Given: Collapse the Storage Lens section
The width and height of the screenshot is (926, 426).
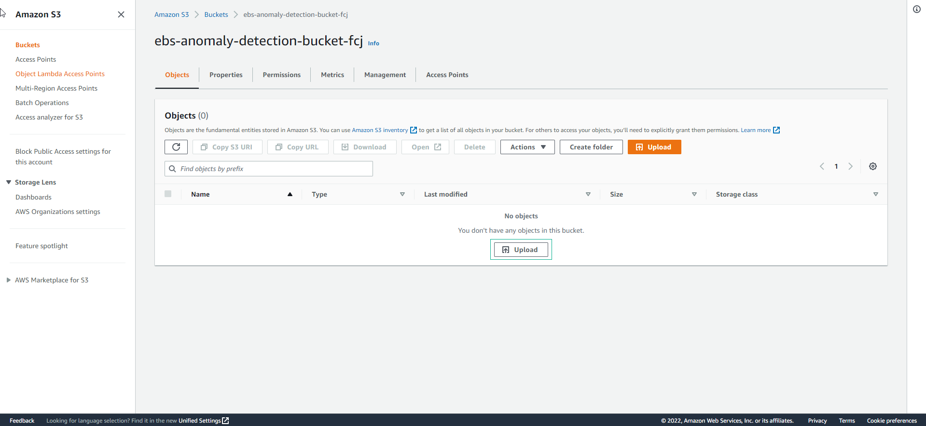Looking at the screenshot, I should coord(9,182).
